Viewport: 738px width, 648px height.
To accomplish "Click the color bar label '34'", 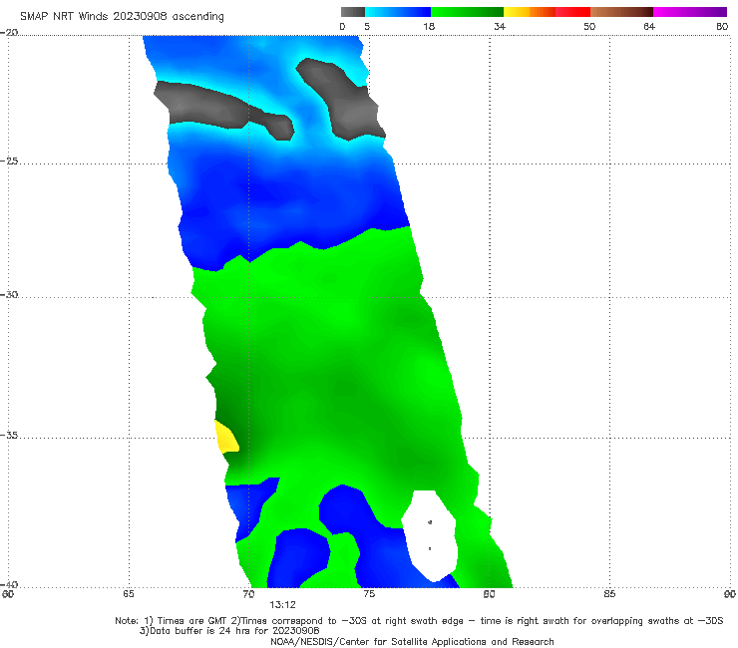I will pyautogui.click(x=500, y=27).
